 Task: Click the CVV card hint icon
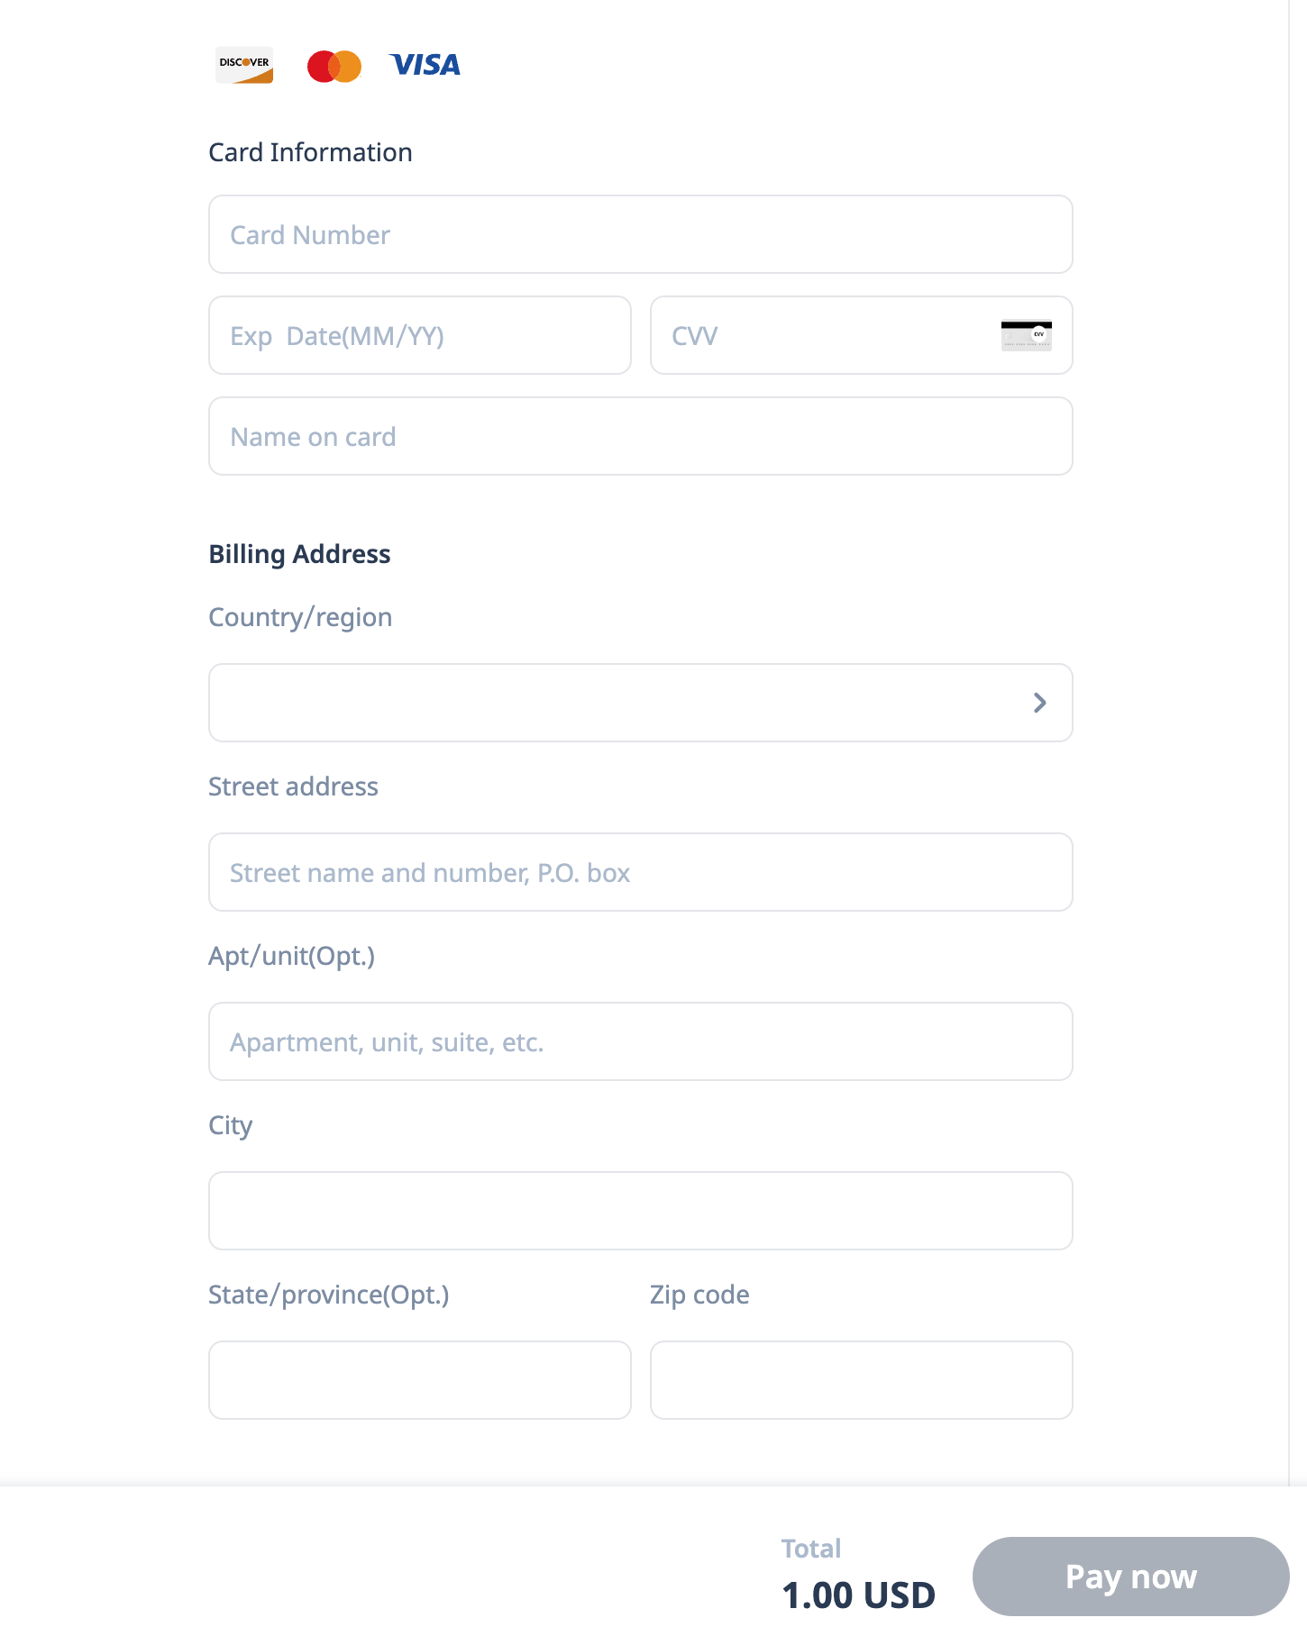pyautogui.click(x=1026, y=335)
